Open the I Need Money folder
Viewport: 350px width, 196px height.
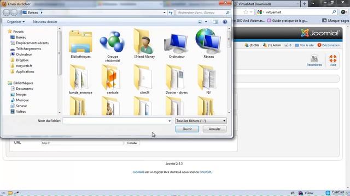tap(144, 41)
